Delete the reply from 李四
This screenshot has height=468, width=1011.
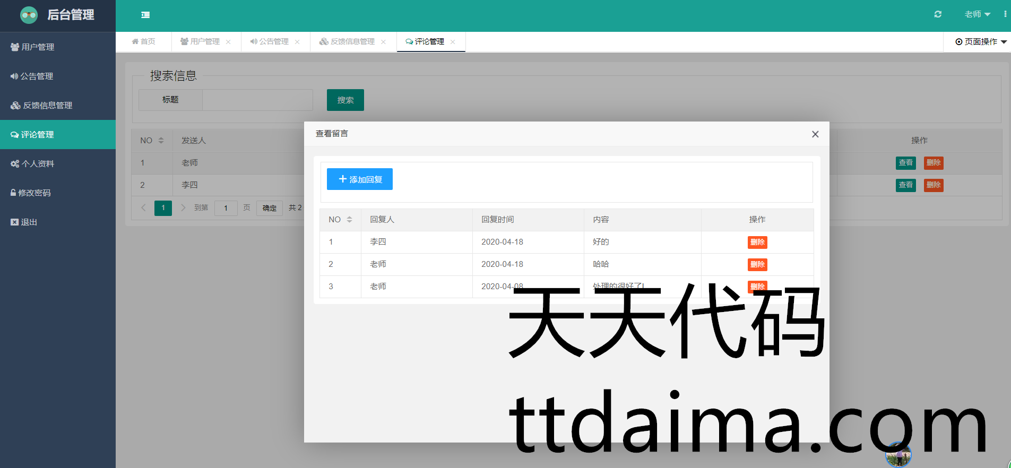point(757,242)
